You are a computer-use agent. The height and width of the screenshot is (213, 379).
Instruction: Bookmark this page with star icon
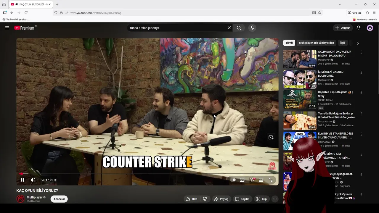(x=319, y=13)
